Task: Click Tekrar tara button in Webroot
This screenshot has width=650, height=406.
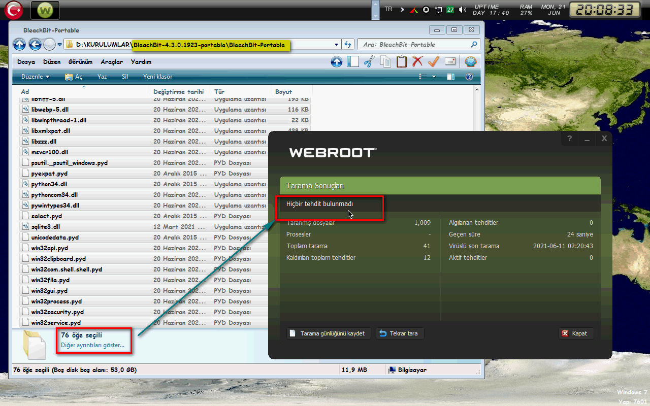Action: [400, 333]
